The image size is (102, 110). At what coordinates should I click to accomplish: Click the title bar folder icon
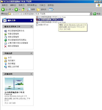pyautogui.click(x=2, y=1)
